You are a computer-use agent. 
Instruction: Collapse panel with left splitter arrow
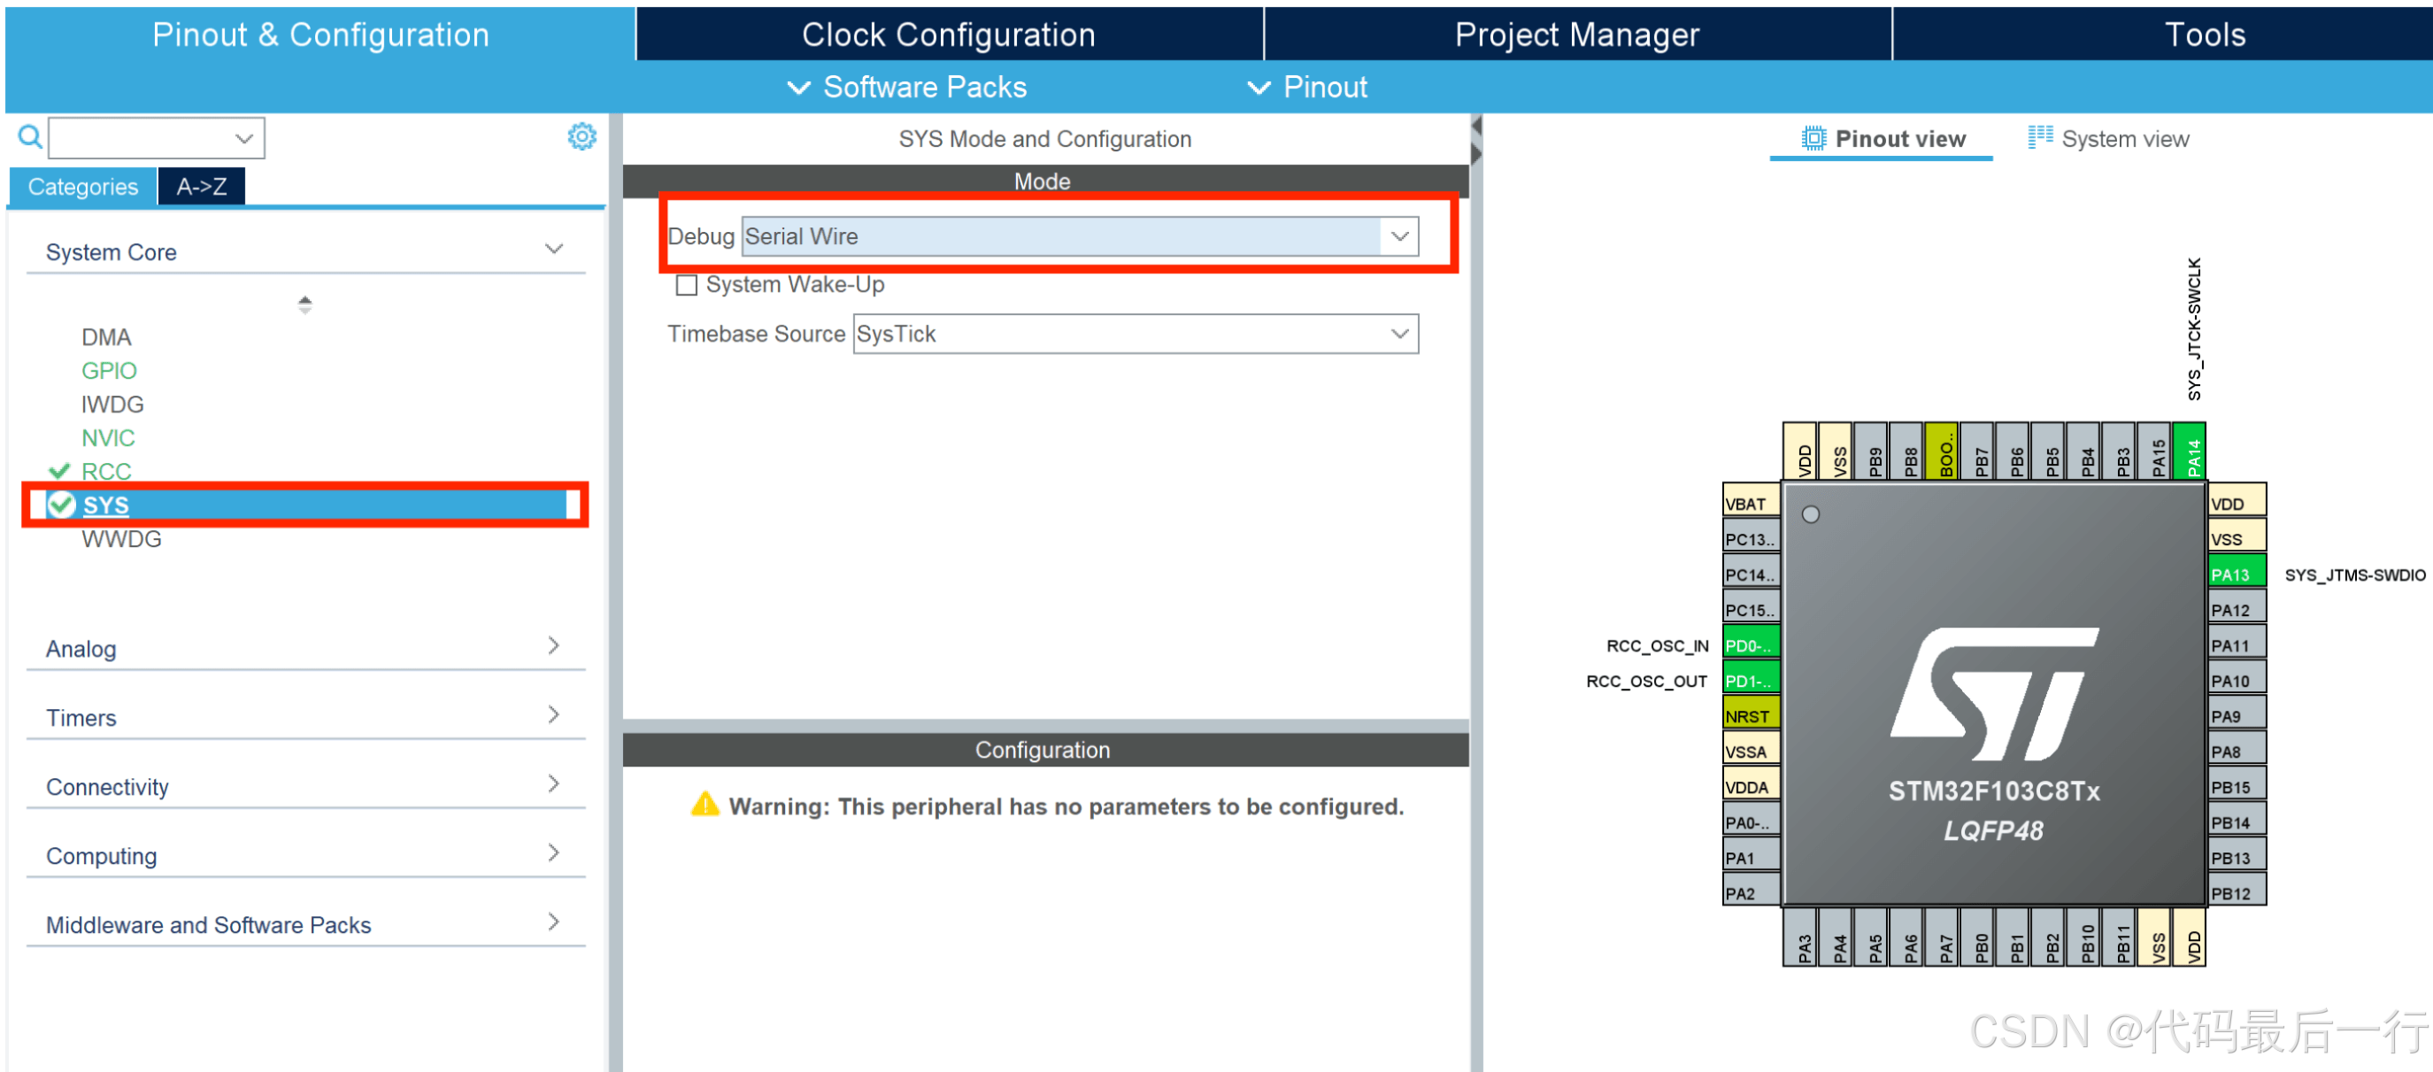(1475, 126)
